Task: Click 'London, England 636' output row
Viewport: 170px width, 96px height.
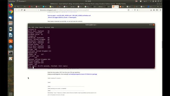Action: (x=36, y=63)
